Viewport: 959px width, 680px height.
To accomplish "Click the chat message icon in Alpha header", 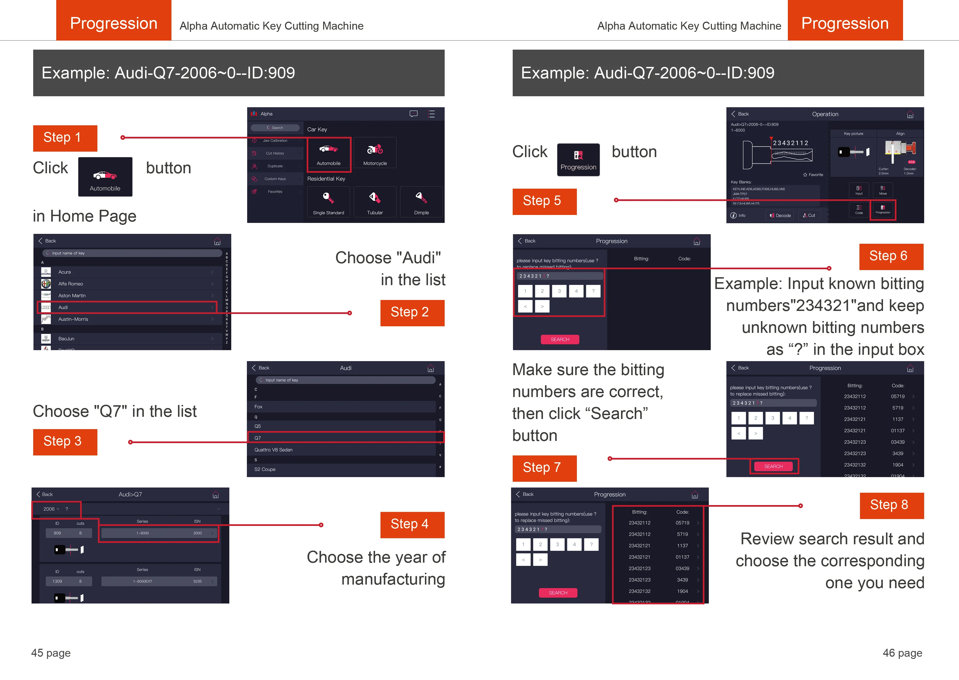I will coord(413,114).
